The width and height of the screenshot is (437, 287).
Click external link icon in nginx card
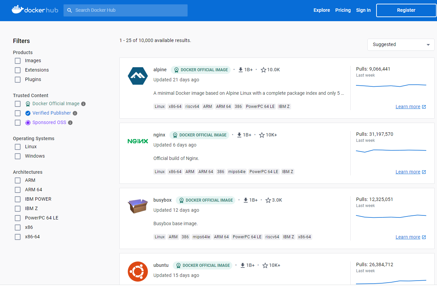[424, 172]
